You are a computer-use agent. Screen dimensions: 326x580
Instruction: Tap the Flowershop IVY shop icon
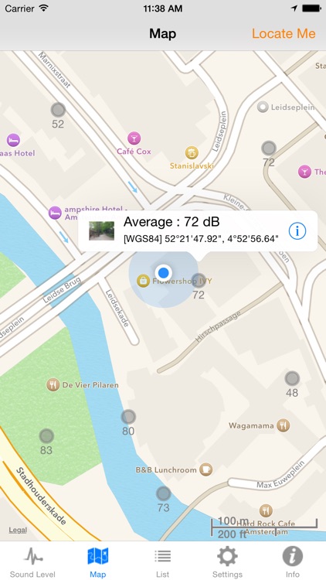click(143, 281)
